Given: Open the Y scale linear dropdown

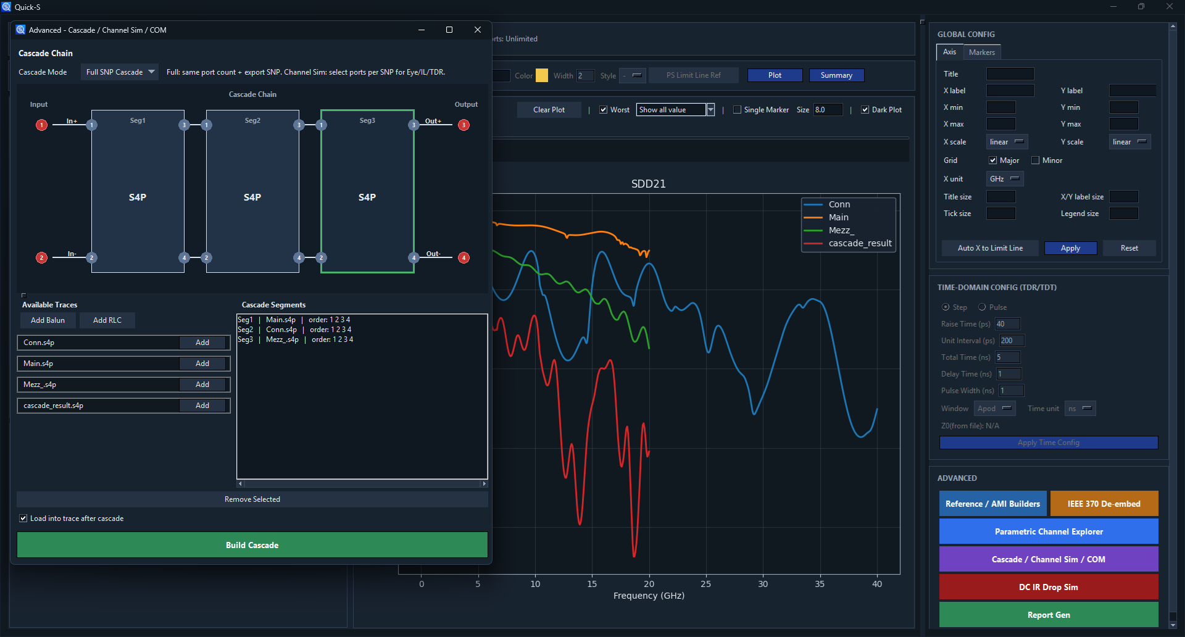Looking at the screenshot, I should [x=1129, y=142].
